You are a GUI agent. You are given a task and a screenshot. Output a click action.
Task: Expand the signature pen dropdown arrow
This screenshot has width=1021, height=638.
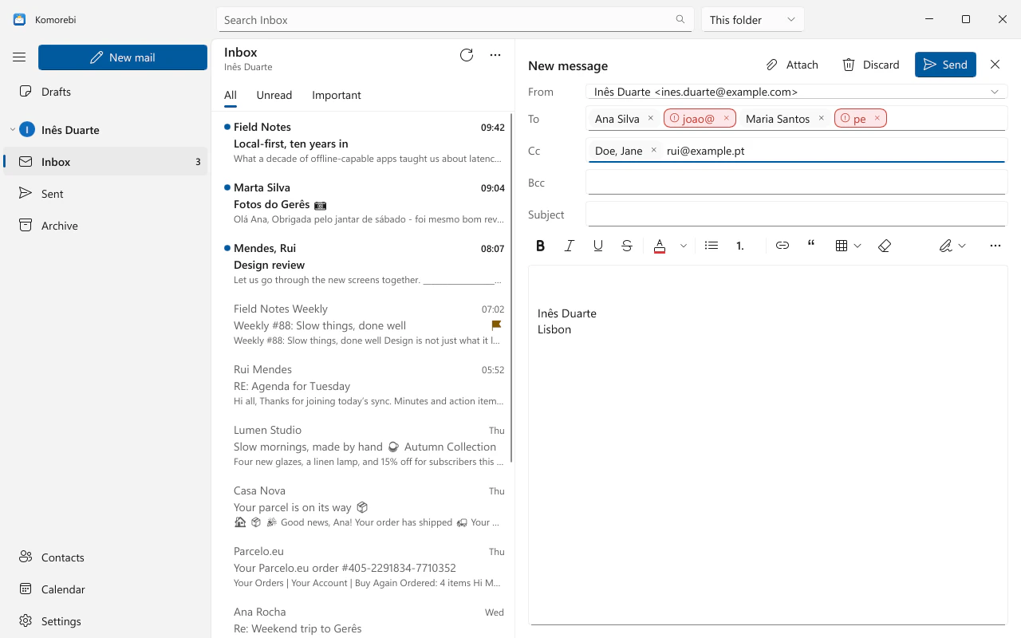click(963, 246)
